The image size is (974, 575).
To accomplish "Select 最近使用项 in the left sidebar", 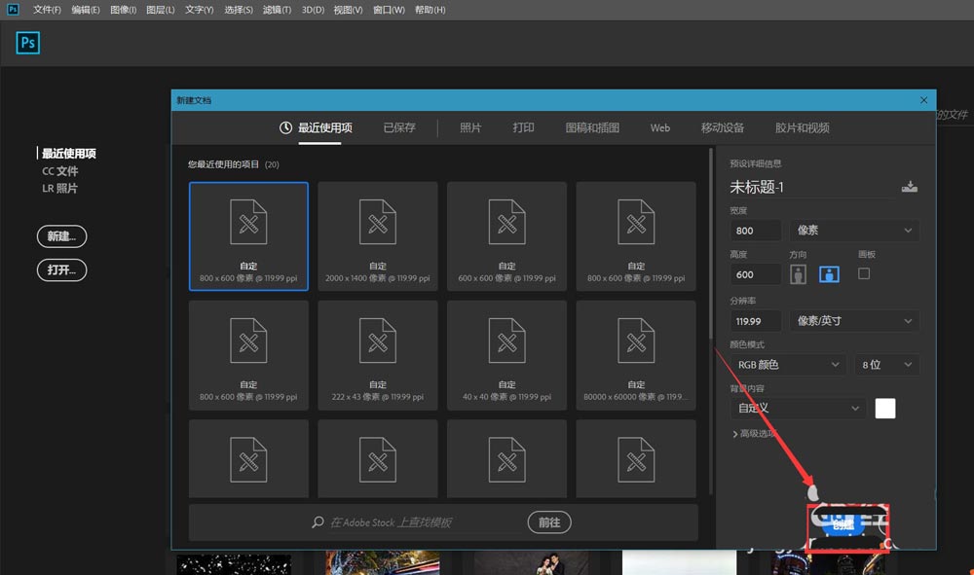I will coord(69,153).
